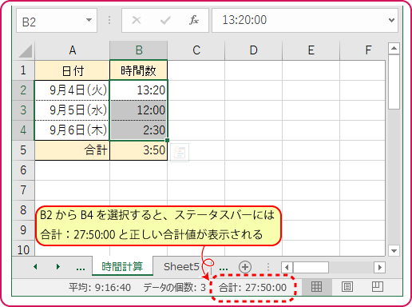The height and width of the screenshot is (307, 412).
Task: Select row 5 header
Action: pos(23,150)
